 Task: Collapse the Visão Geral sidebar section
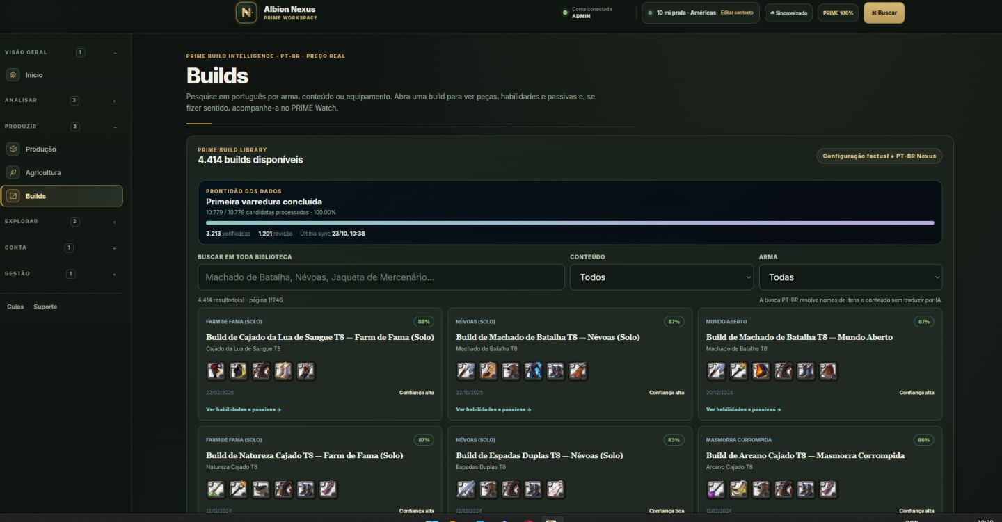coord(116,53)
